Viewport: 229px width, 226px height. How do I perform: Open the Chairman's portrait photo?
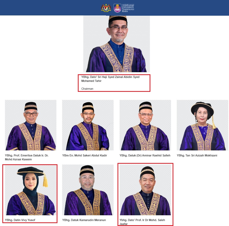coord(116,44)
